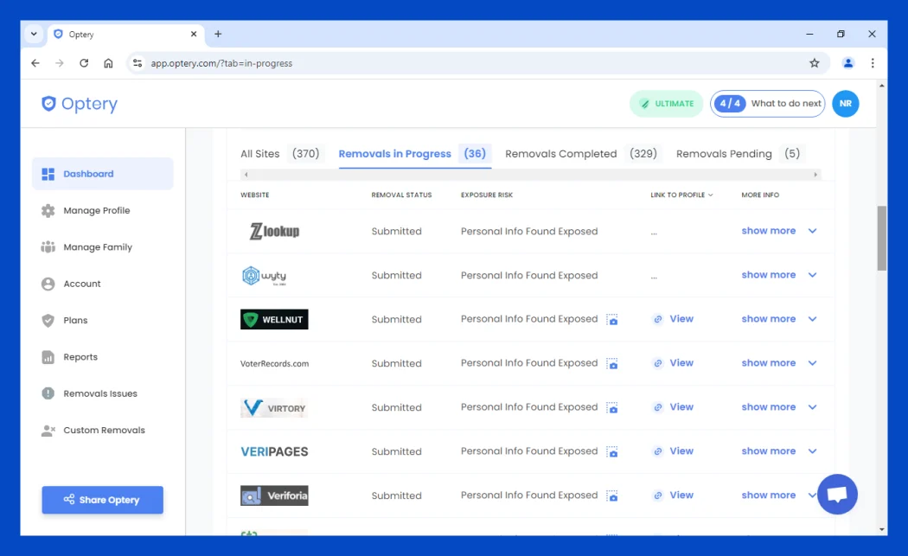Open the NR account avatar
The image size is (908, 556).
point(846,104)
